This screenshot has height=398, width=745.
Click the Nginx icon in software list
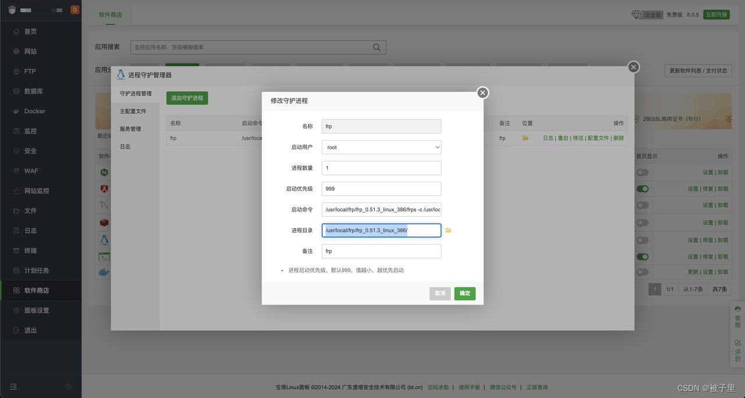pos(104,173)
